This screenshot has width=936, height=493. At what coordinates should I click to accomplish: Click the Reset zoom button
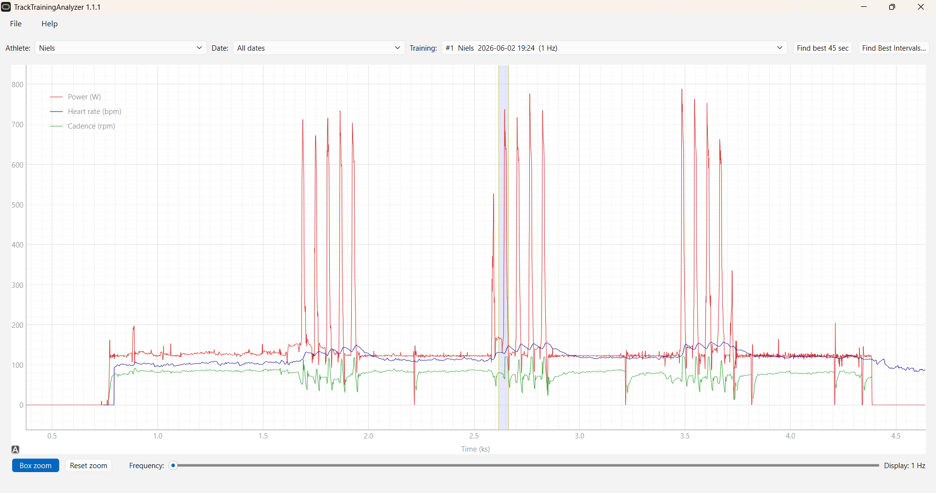pos(88,466)
